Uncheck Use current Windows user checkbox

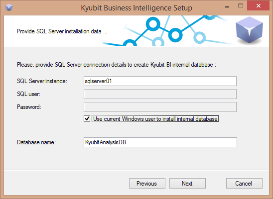(87, 119)
